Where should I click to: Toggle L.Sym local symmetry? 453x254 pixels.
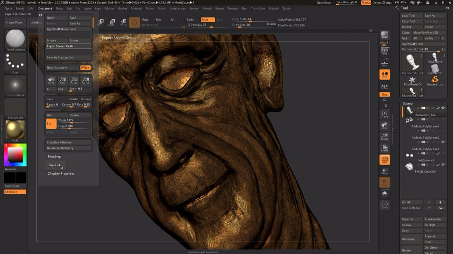coord(385,86)
